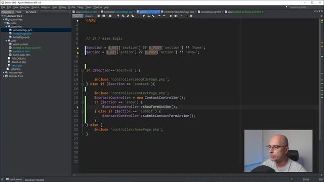The image size is (324, 182).
Task: Select aboutUsPage.php in project tree
Action: [x=22, y=30]
